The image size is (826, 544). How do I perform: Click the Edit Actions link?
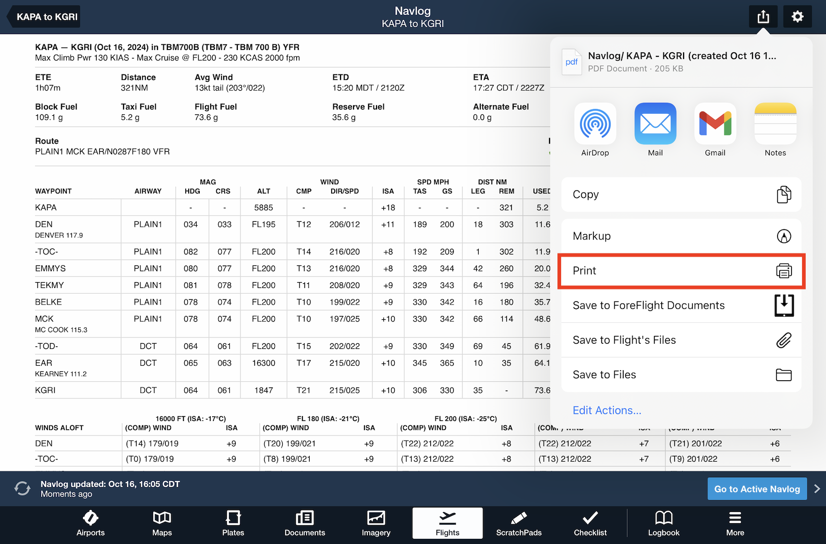pos(607,410)
